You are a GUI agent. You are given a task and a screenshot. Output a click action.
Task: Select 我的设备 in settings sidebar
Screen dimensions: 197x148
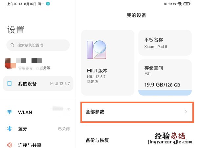(x=38, y=84)
